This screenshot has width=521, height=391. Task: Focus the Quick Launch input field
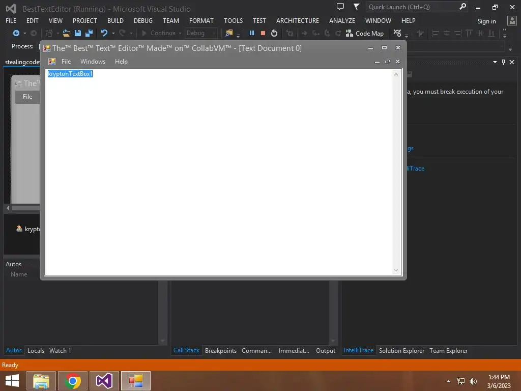412,7
